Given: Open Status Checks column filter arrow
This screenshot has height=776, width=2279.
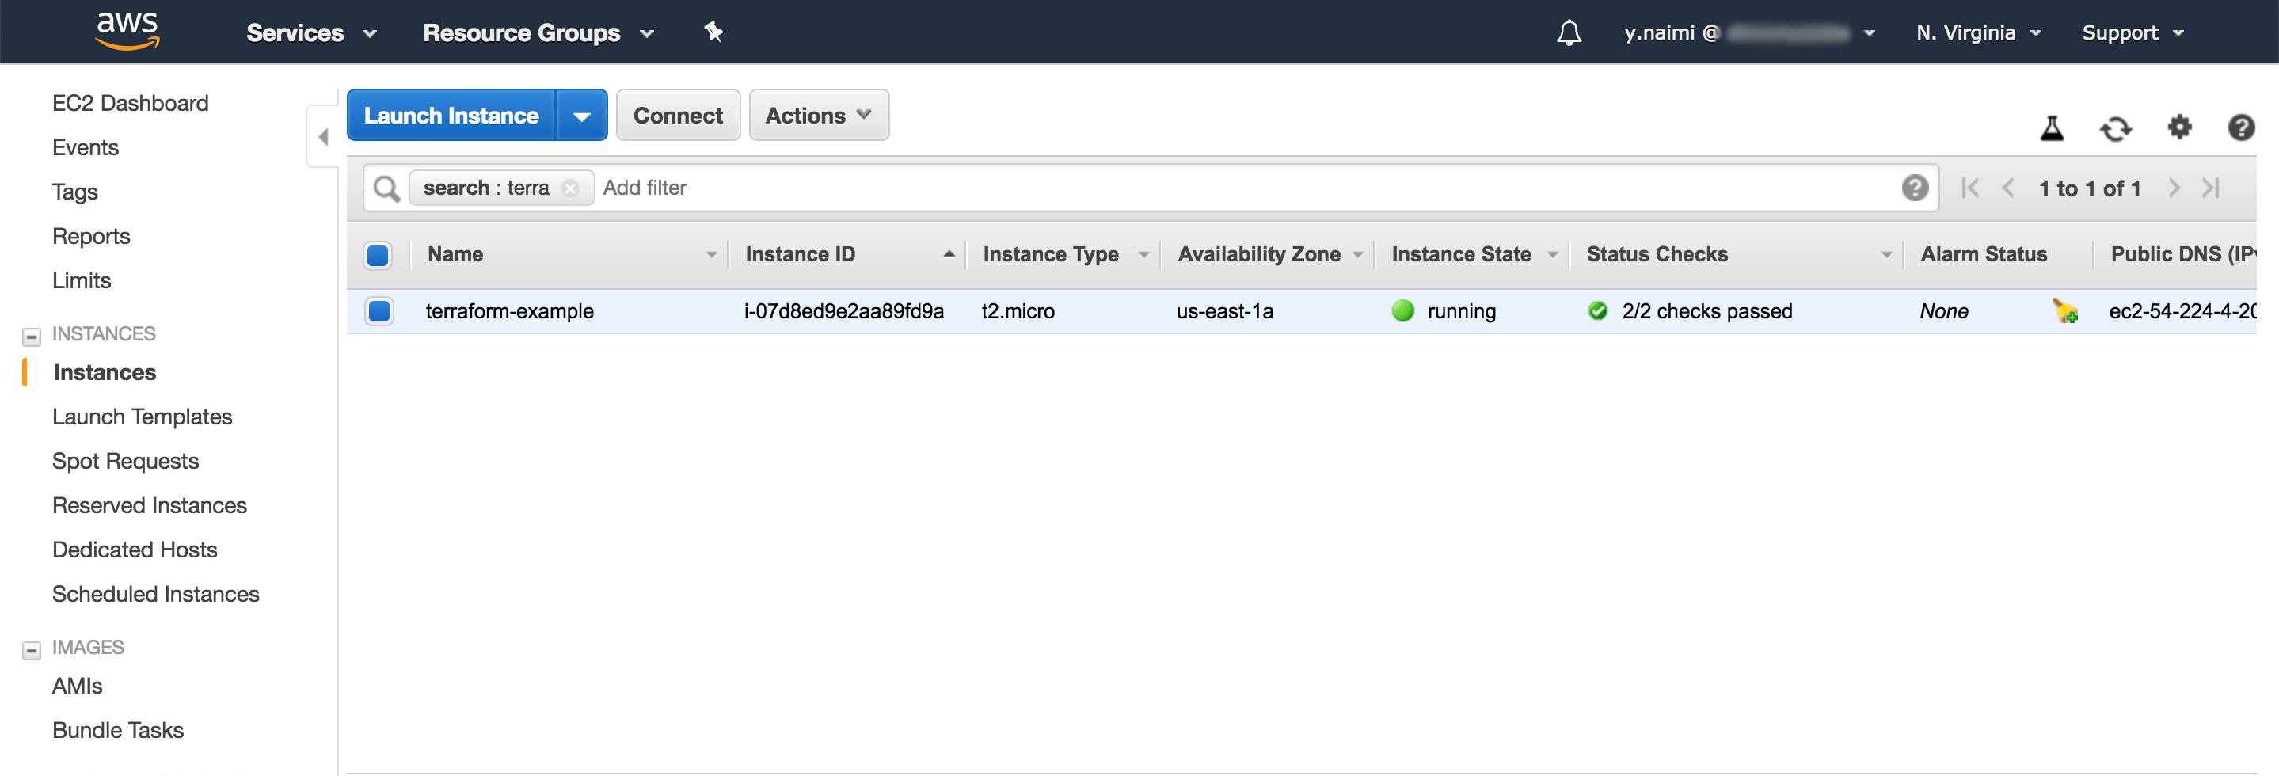Looking at the screenshot, I should coord(1886,255).
